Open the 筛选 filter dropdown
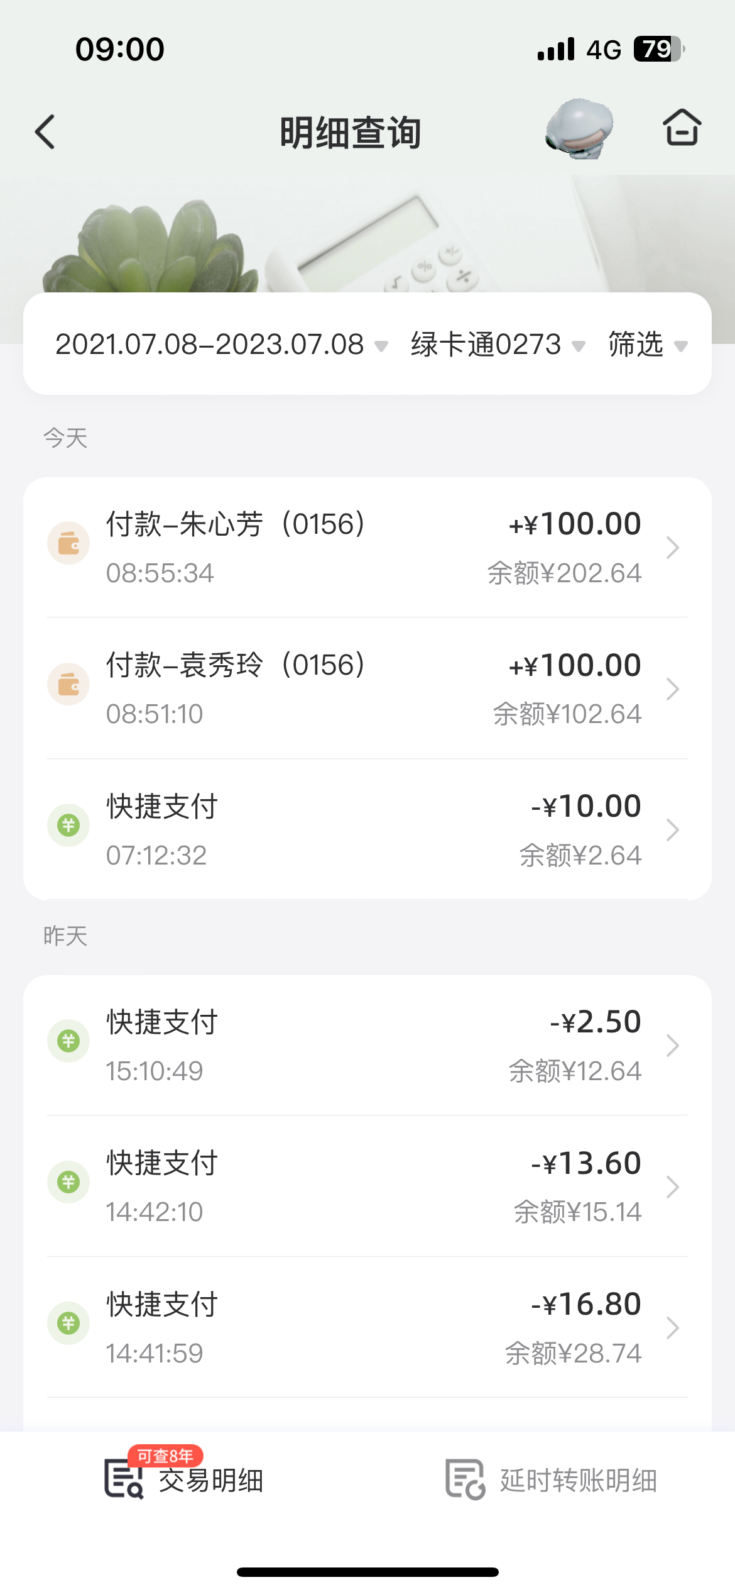The height and width of the screenshot is (1592, 735). coord(647,345)
